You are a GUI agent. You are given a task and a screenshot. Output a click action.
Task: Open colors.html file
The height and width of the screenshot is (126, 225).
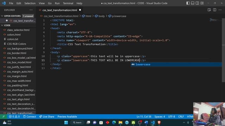pos(14,35)
